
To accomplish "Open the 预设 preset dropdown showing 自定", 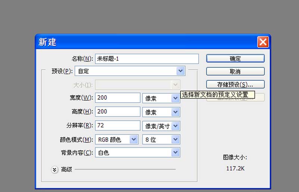I will point(130,71).
